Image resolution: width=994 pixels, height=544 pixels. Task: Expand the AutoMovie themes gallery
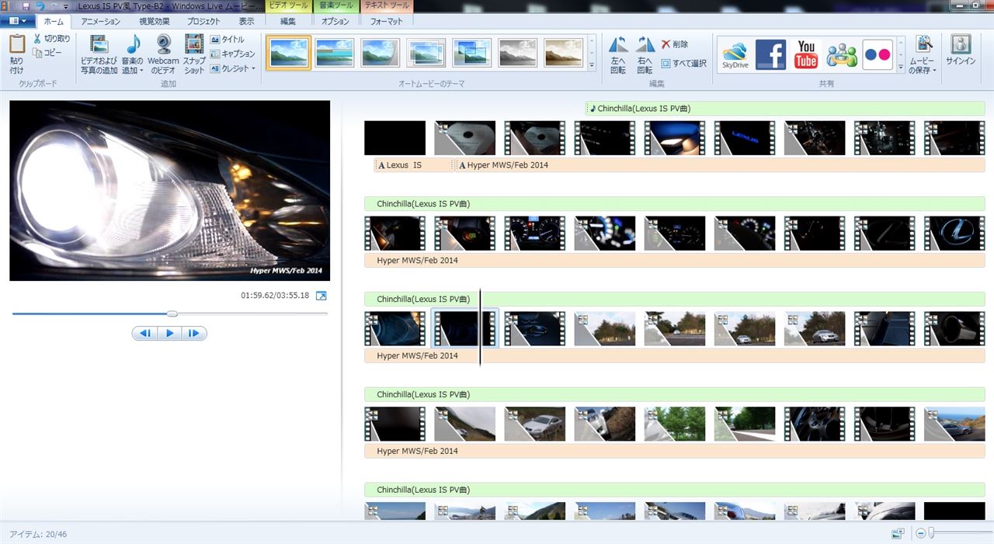coord(593,67)
